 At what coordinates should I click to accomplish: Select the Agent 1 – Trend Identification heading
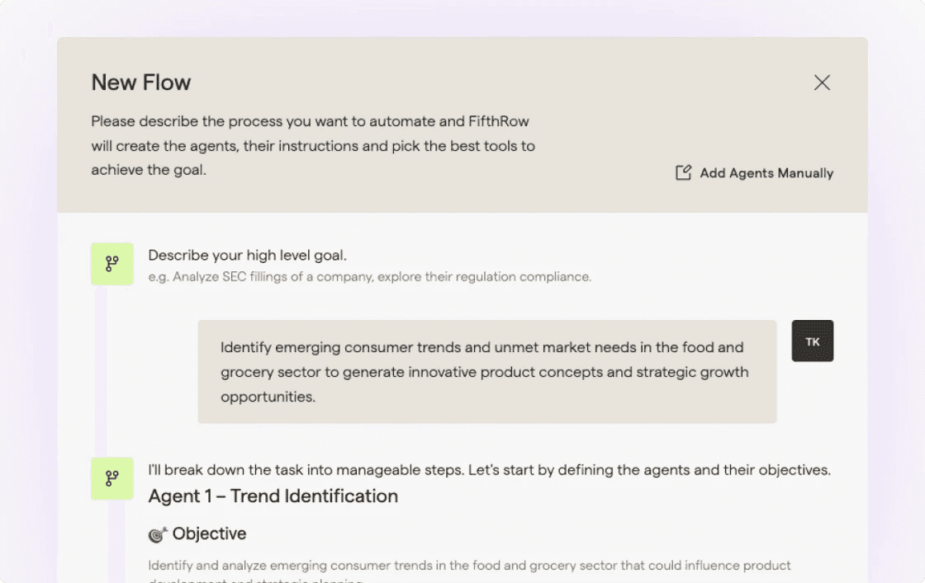tap(273, 496)
